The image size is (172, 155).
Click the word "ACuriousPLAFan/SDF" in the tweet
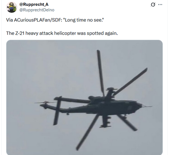coord(38,20)
